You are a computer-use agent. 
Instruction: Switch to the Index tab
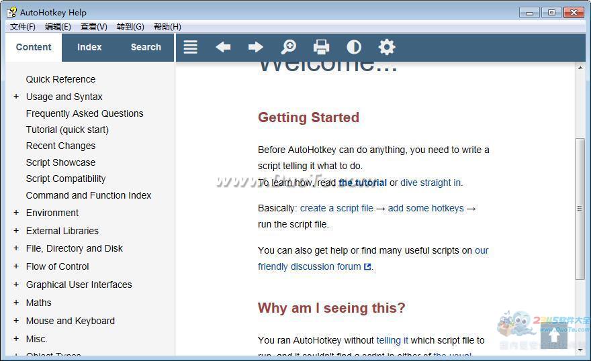89,48
